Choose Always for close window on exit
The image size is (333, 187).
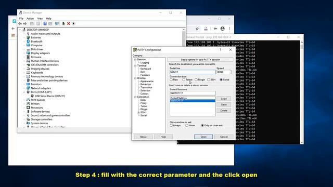point(171,126)
